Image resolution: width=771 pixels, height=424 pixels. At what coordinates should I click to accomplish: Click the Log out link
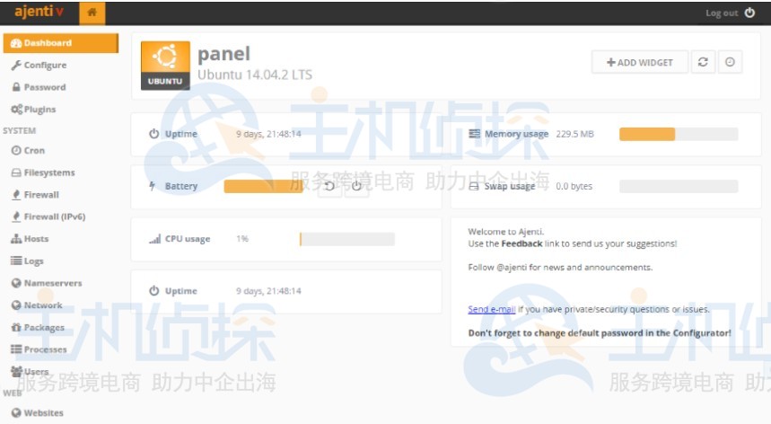[721, 13]
